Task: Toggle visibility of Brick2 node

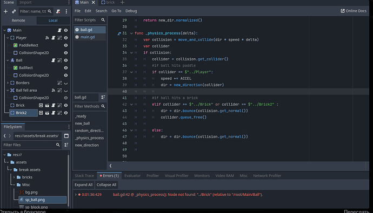Action: pos(65,113)
